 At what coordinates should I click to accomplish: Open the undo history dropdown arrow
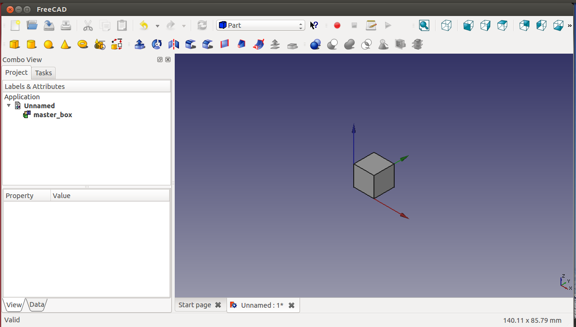[157, 26]
